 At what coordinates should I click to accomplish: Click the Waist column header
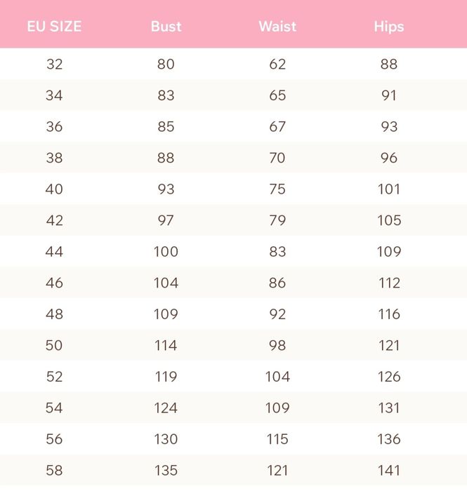277,27
